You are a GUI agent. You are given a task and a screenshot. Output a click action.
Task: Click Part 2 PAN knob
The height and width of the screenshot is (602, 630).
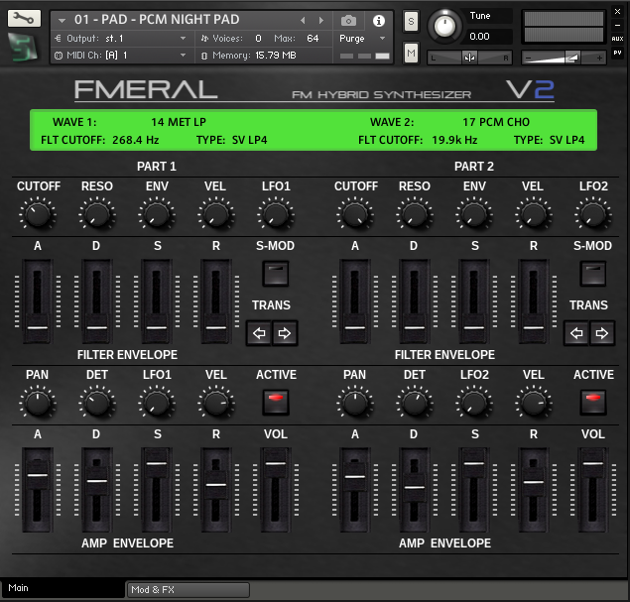(355, 403)
